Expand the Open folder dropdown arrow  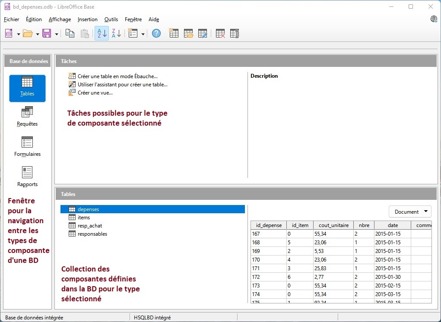click(38, 34)
